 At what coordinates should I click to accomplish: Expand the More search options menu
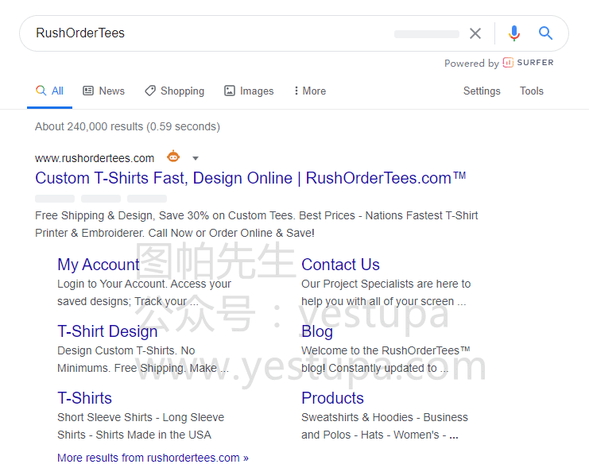(310, 91)
